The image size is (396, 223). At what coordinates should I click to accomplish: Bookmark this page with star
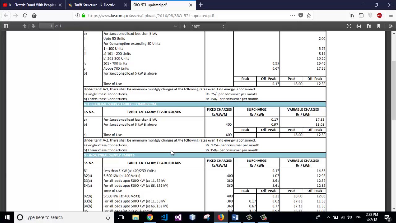(x=308, y=15)
